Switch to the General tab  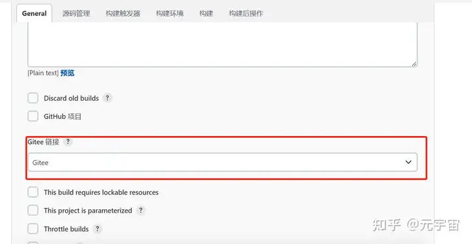[x=34, y=14]
